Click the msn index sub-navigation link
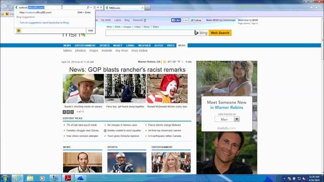The image size is (324, 182). [x=140, y=51]
